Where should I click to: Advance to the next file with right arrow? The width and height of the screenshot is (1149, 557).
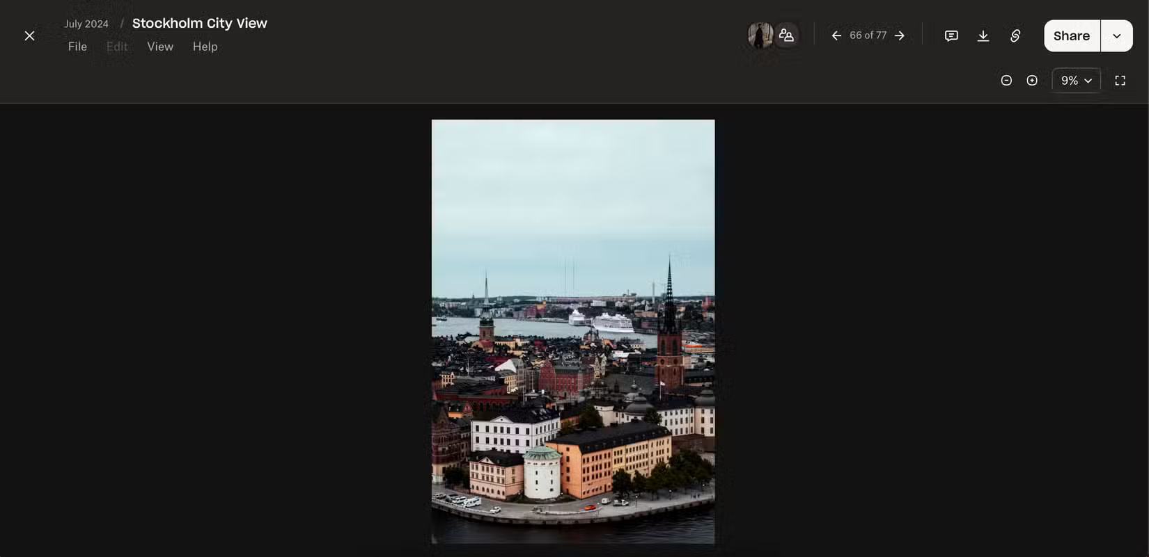tap(900, 35)
